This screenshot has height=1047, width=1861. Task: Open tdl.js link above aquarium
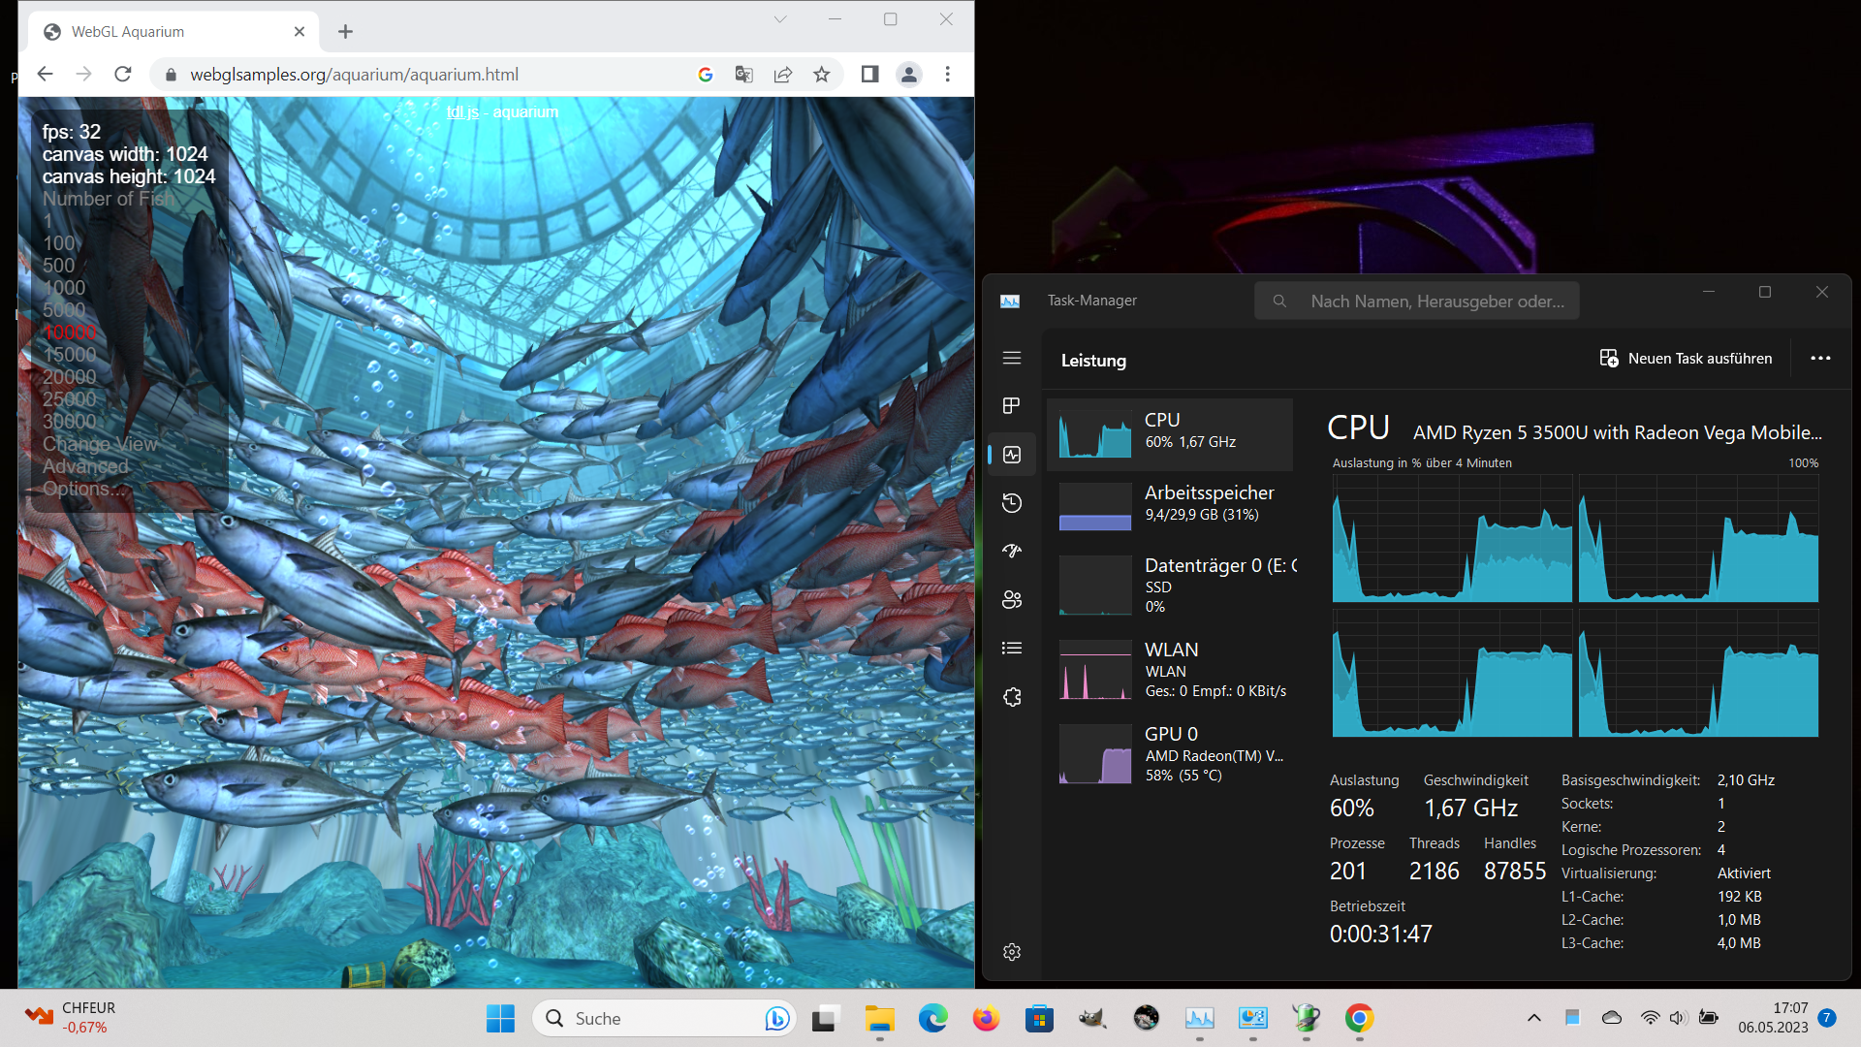coord(462,112)
